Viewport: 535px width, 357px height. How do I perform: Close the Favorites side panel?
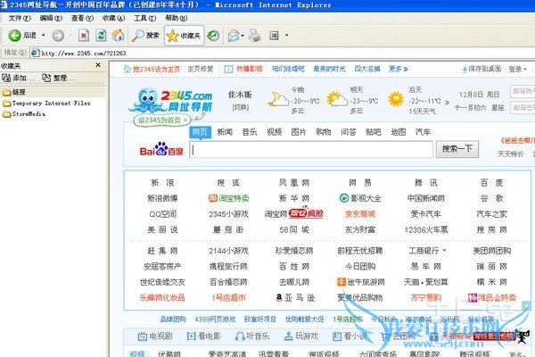click(x=98, y=65)
